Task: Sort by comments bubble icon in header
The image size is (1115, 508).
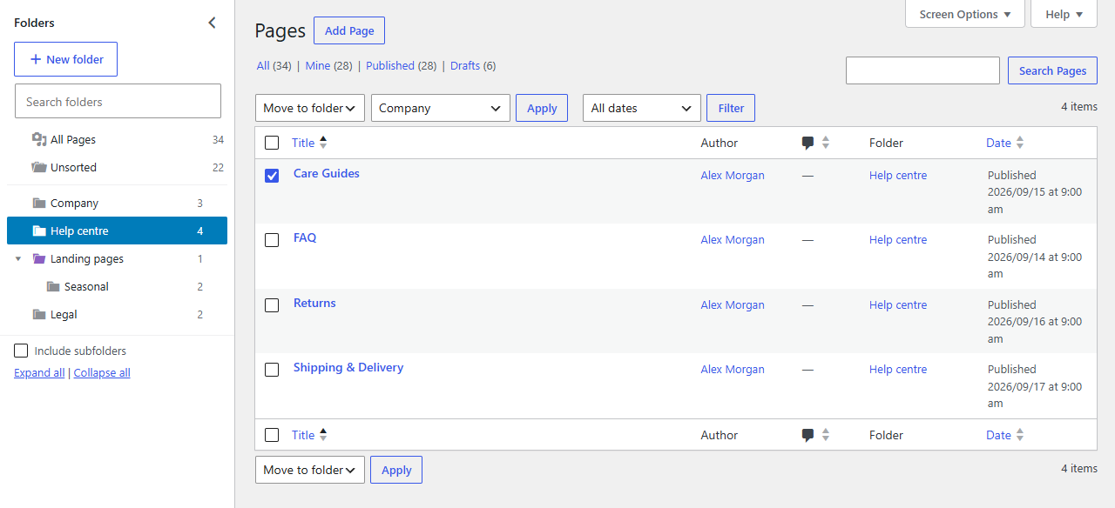Action: pyautogui.click(x=808, y=143)
